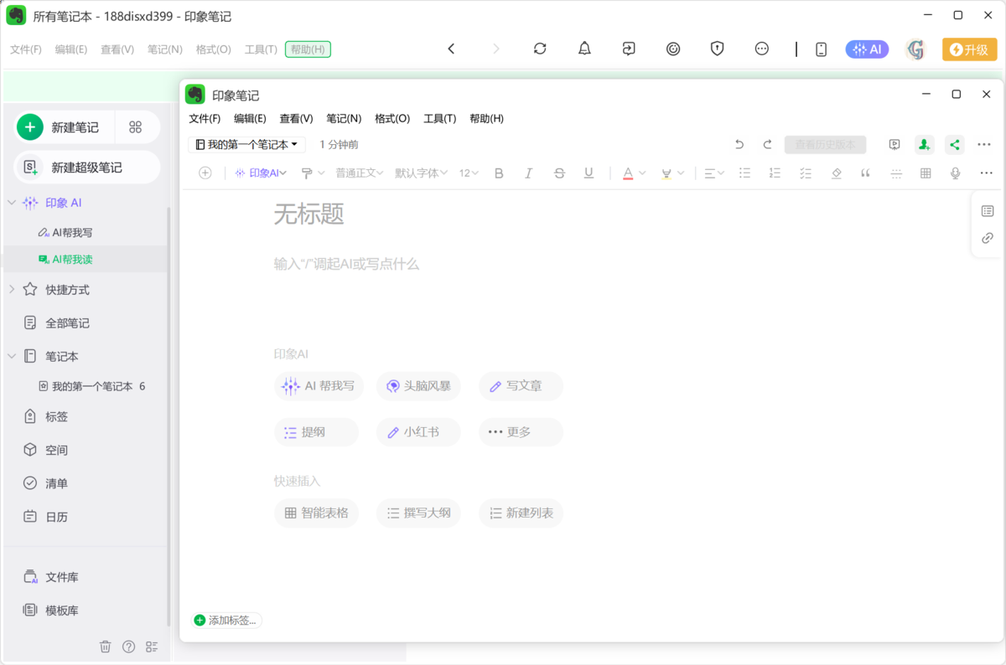This screenshot has width=1006, height=665.
Task: Open the 我的第一个笔记本 notebook dropdown
Action: pos(246,144)
